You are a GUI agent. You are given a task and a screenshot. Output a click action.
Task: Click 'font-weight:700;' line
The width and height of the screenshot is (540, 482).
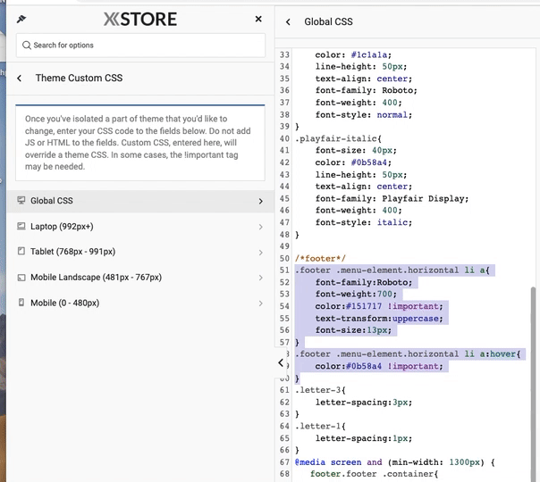point(356,295)
